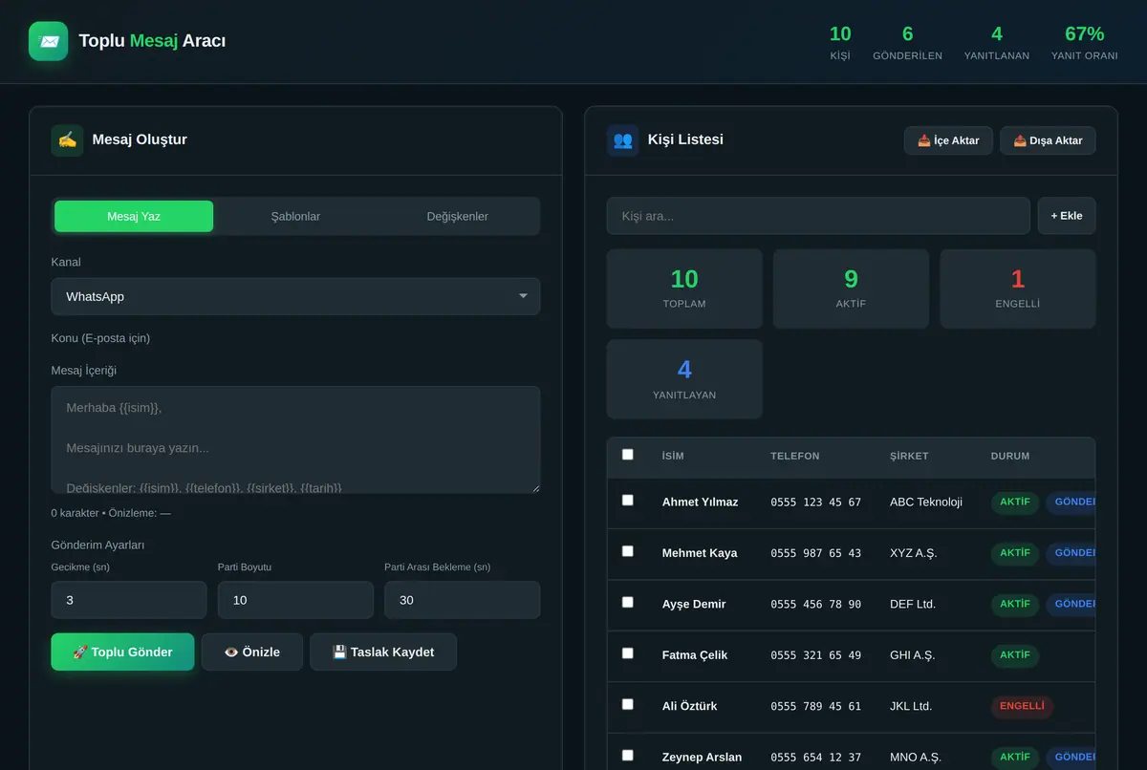Click the YANITLAYAN stat card showing 4
Viewport: 1147px width, 770px height.
pos(684,379)
